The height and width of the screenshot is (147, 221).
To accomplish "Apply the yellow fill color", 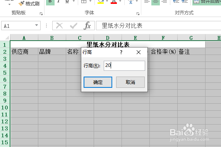I will pos(101,2).
